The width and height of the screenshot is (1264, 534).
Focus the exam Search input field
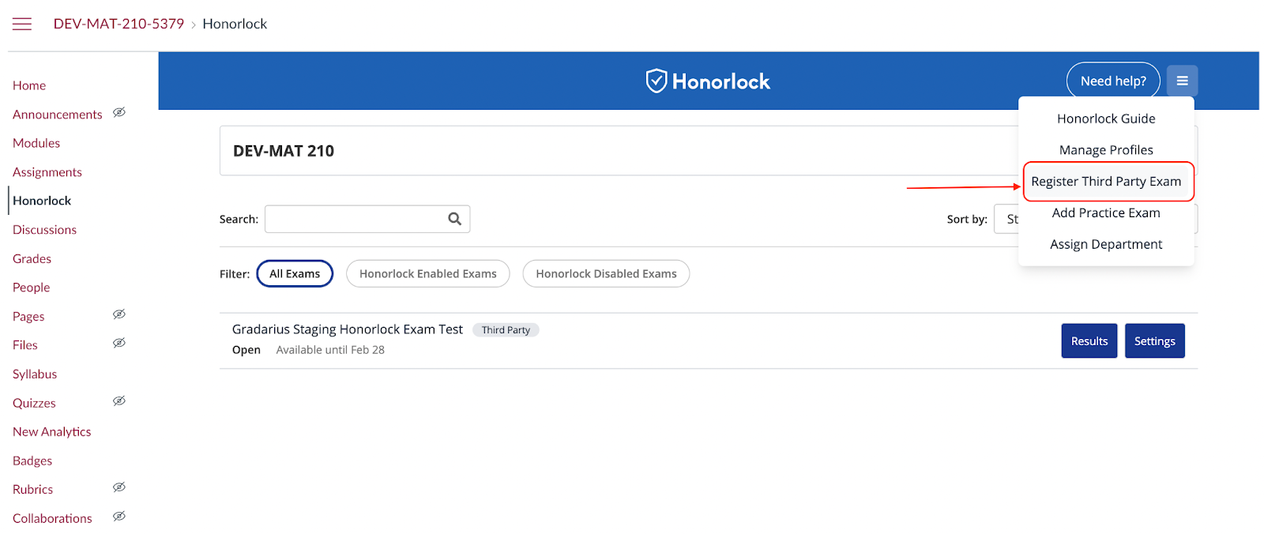(x=367, y=219)
